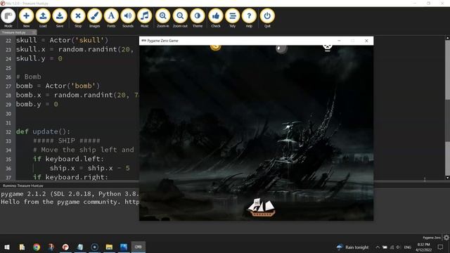
Task: Zoom out the editor text
Action: (x=180, y=18)
